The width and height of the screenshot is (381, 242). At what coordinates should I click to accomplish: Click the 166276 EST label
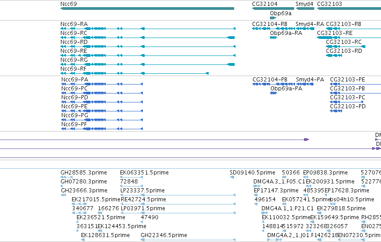108,208
